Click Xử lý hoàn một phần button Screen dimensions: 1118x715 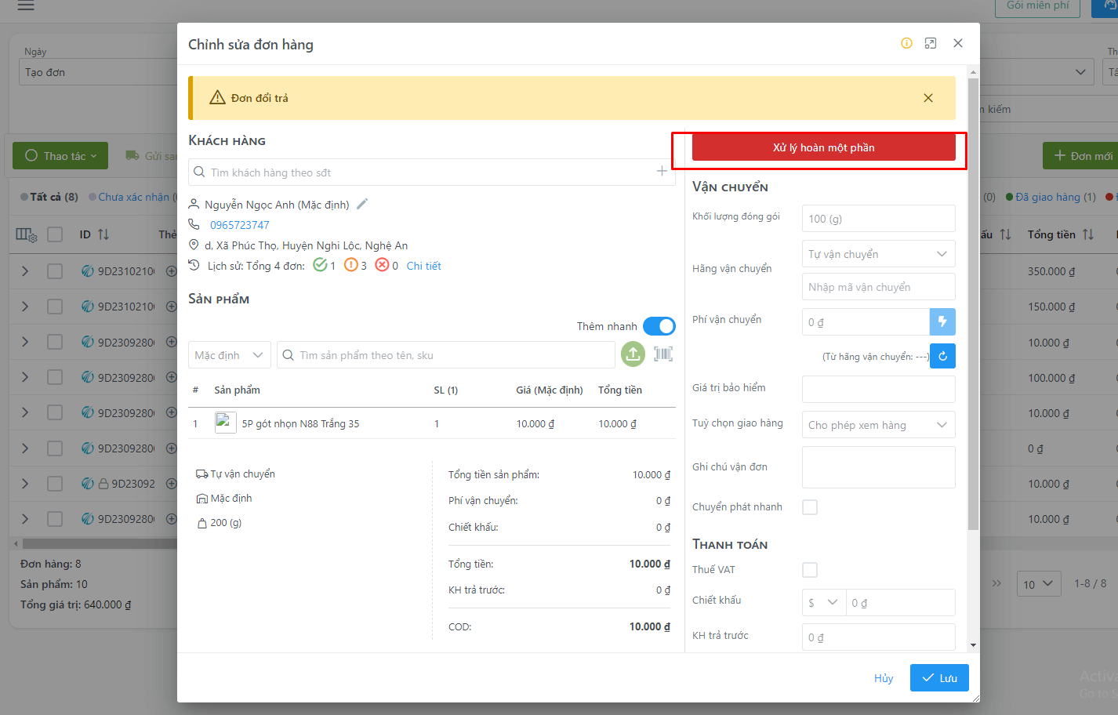pos(824,147)
